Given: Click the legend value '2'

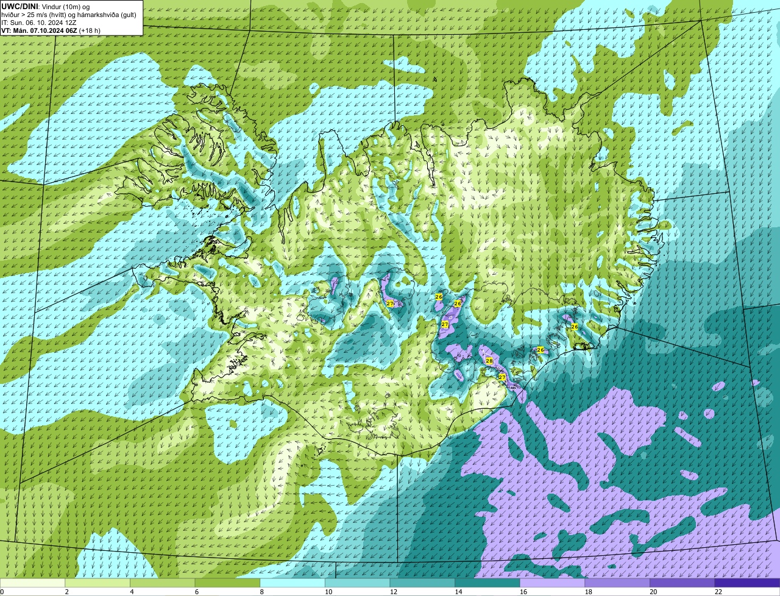Looking at the screenshot, I should click(x=66, y=592).
